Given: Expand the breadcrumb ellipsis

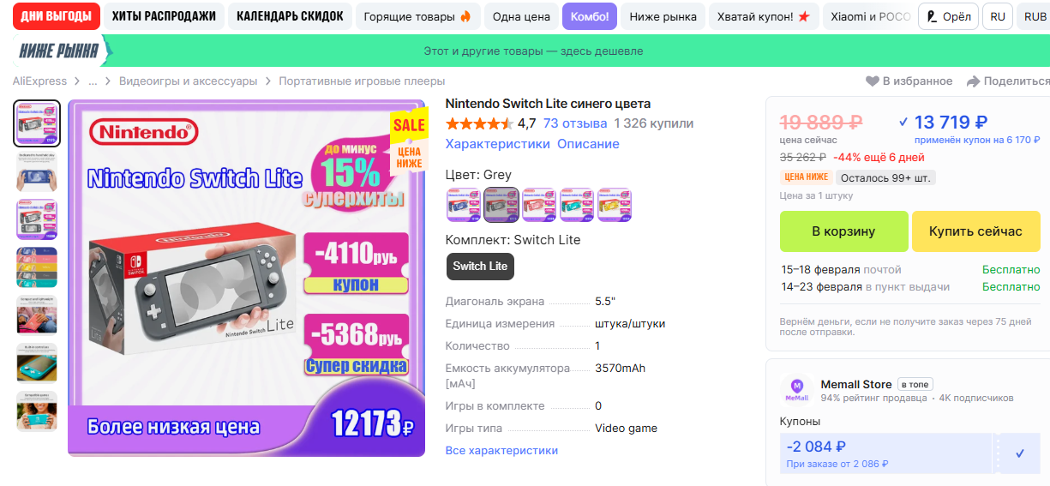Looking at the screenshot, I should [x=93, y=81].
